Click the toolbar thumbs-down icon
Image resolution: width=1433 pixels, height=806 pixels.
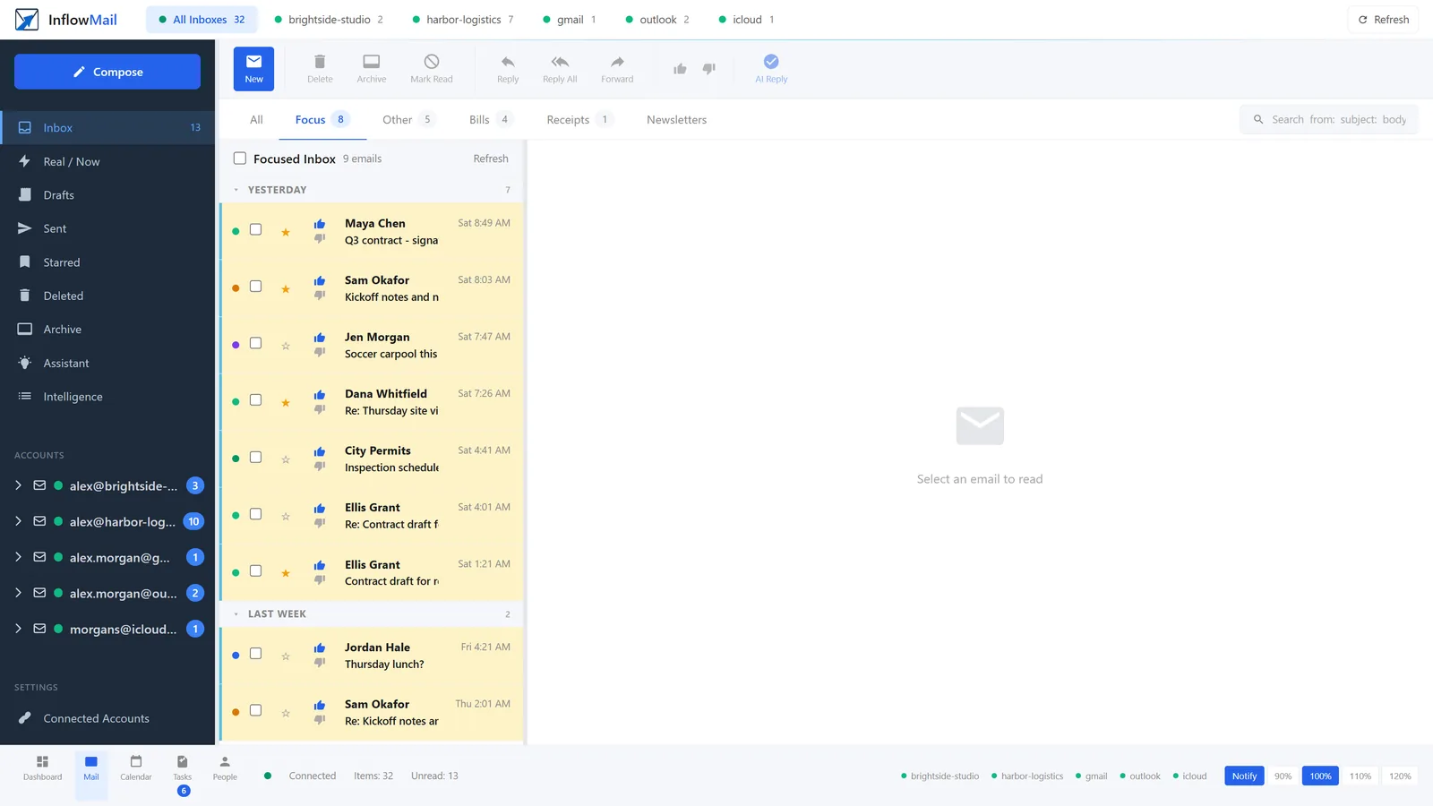pyautogui.click(x=708, y=69)
